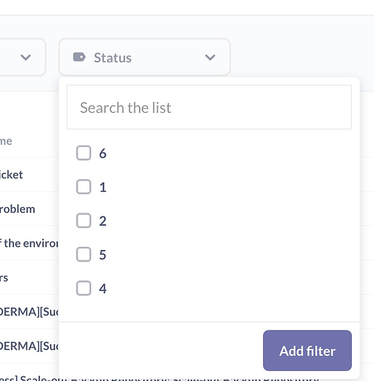Screen dimensions: 374x381
Task: Click the column header ending in "me"
Action: point(6,141)
